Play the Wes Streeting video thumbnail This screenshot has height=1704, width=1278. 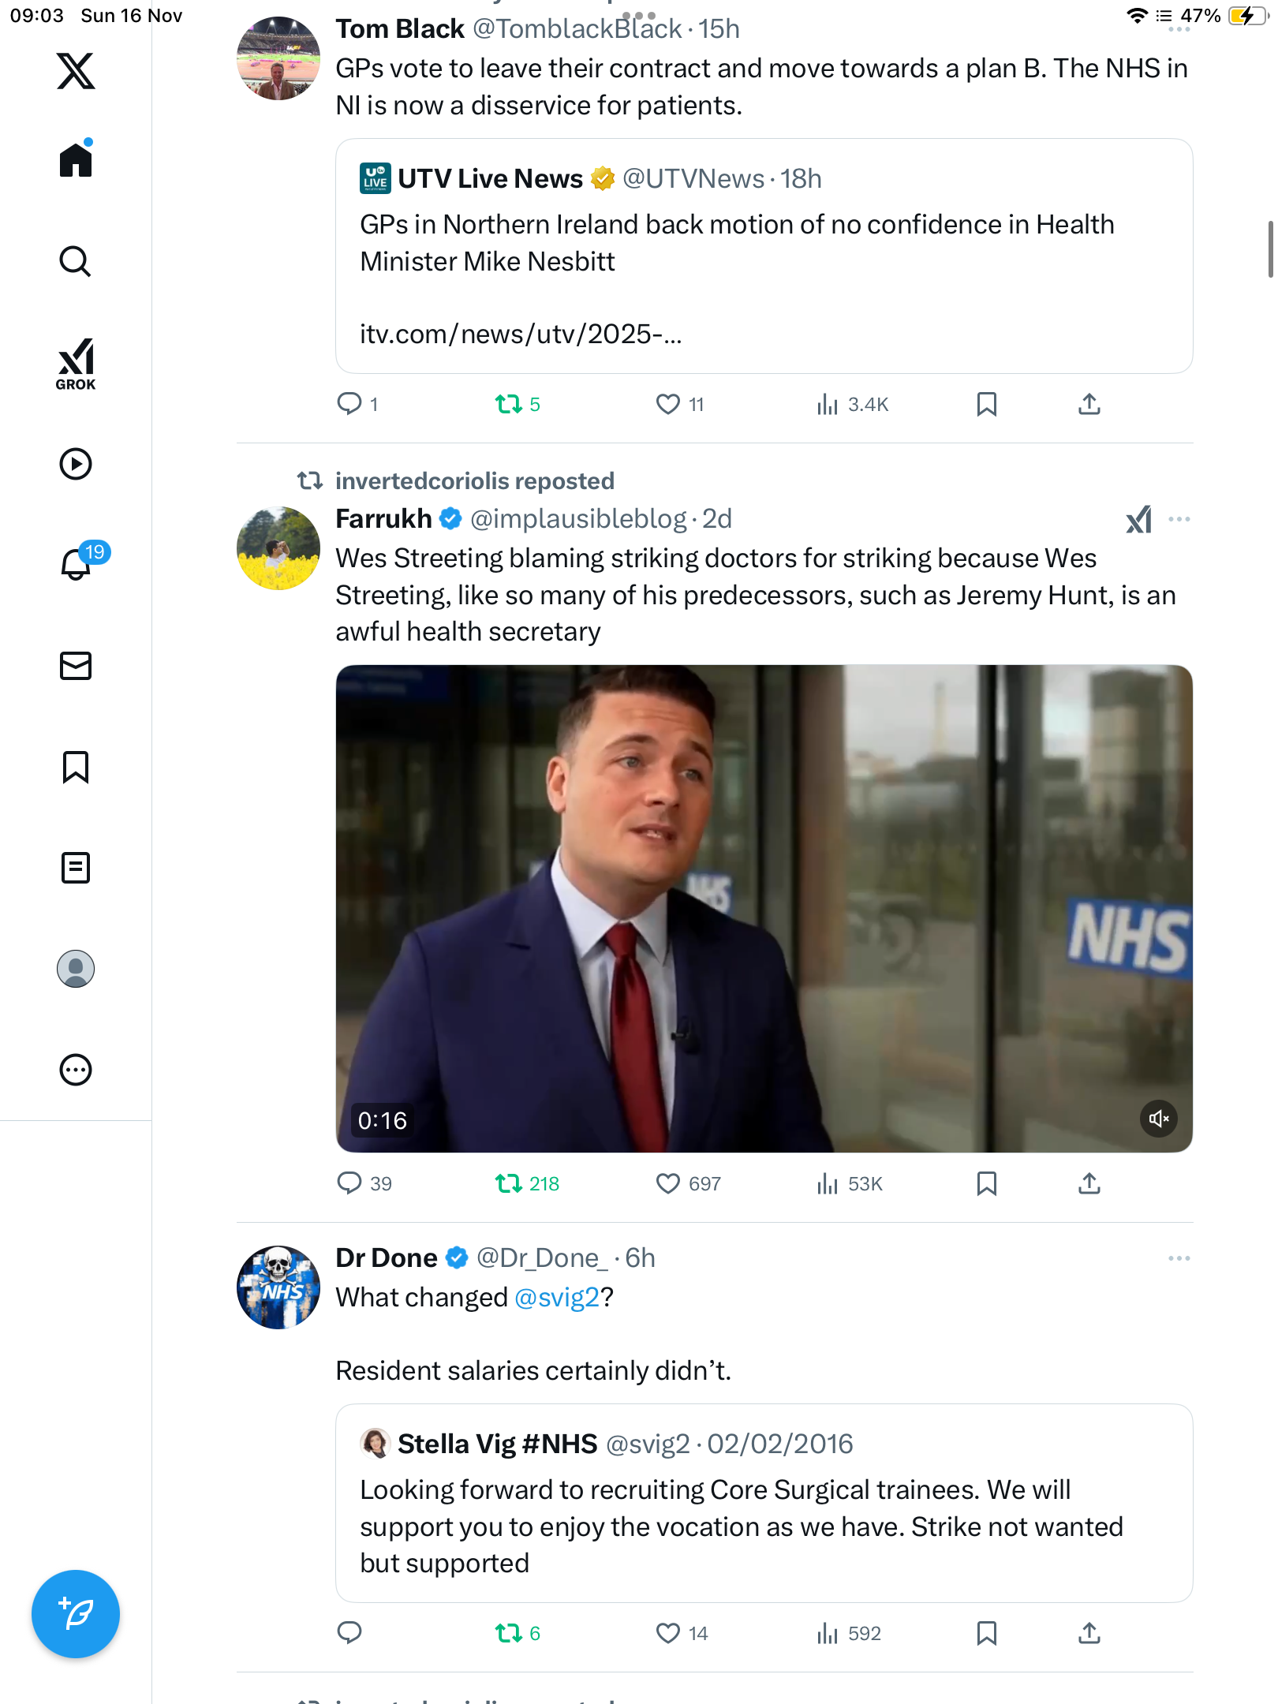coord(764,907)
